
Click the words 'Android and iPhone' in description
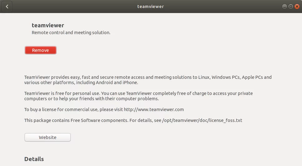(x=117, y=83)
